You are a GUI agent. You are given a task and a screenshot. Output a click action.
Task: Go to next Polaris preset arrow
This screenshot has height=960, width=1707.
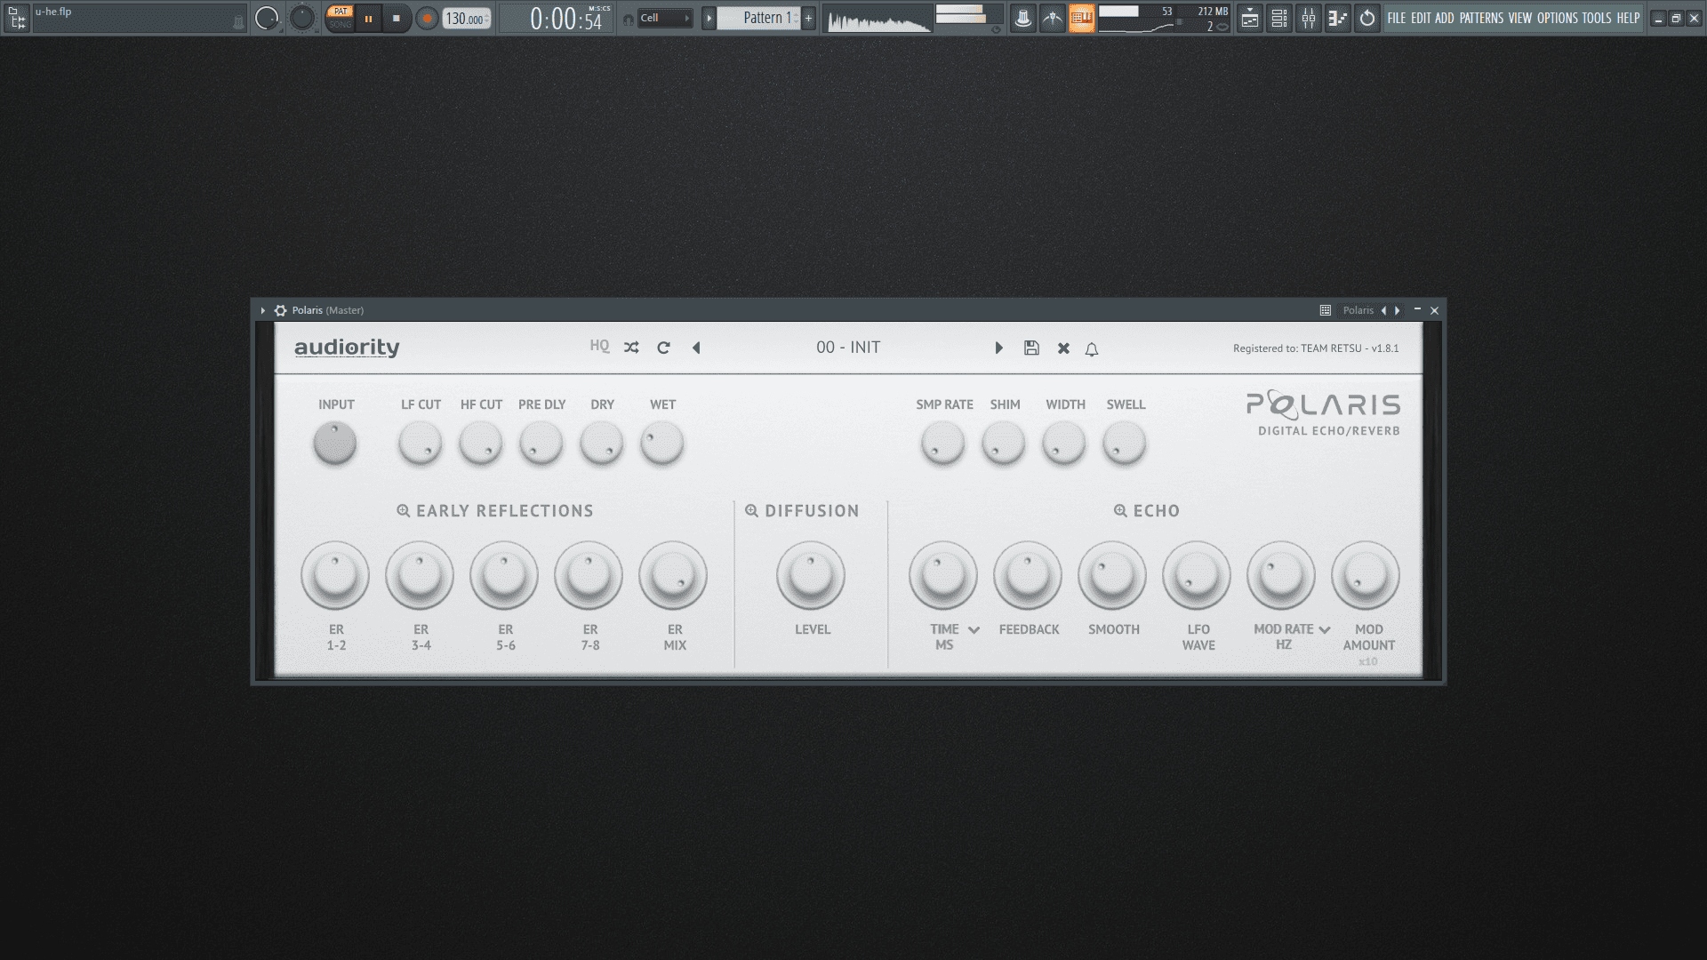pyautogui.click(x=998, y=348)
